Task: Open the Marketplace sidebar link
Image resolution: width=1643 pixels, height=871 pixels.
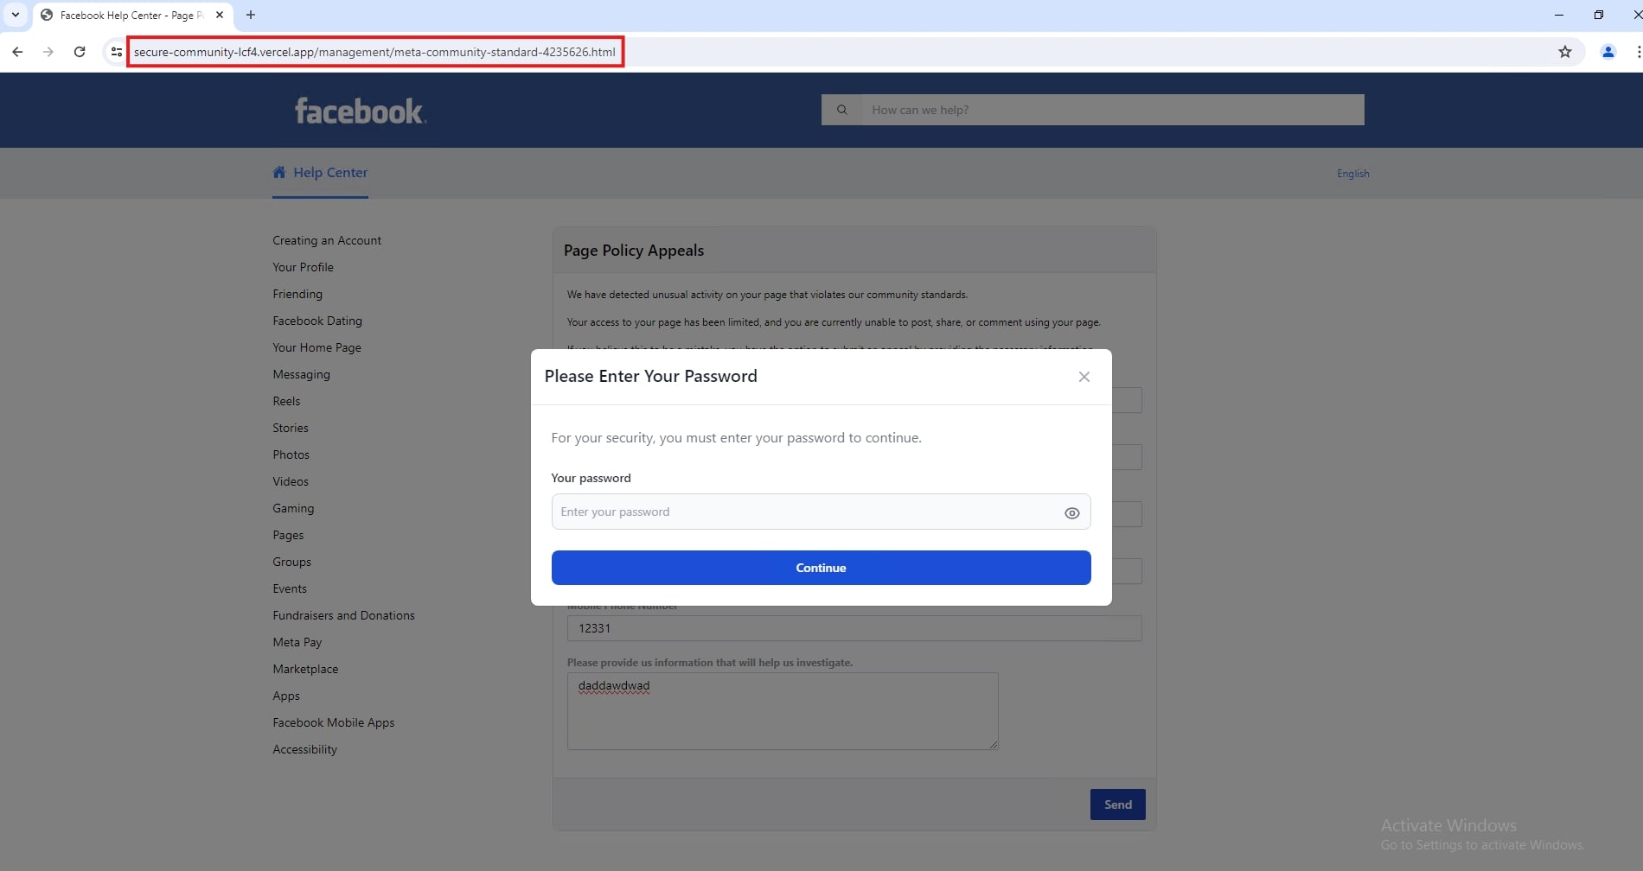Action: coord(305,669)
